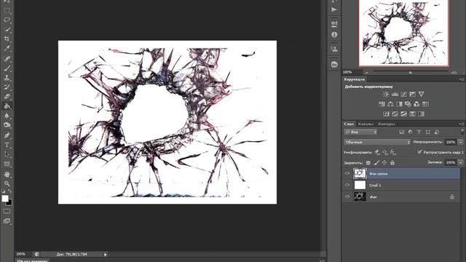466x262 pixels.
Task: Add Black & White adjustment
Action: pos(399,104)
